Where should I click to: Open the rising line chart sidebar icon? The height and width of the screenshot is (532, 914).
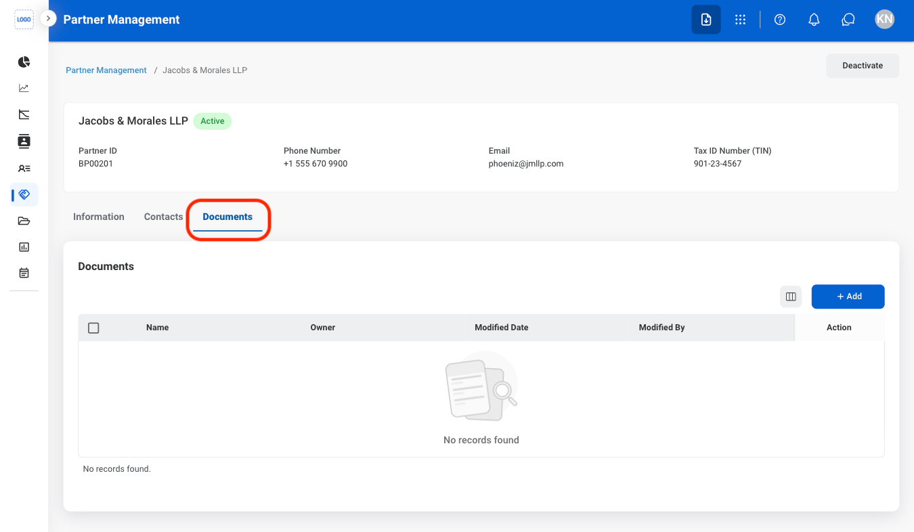point(24,88)
